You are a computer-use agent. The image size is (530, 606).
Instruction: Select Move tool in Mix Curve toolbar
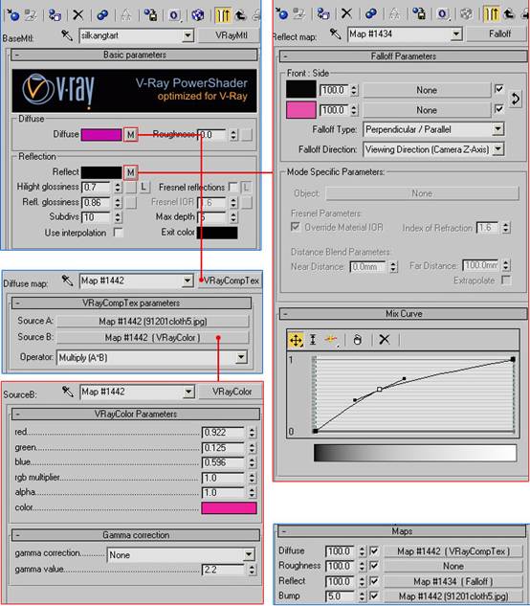coord(296,340)
